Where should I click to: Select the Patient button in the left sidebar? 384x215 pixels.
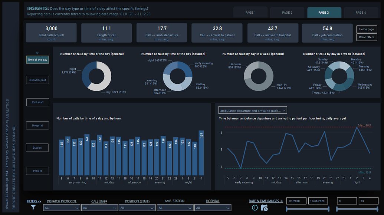pos(37,171)
